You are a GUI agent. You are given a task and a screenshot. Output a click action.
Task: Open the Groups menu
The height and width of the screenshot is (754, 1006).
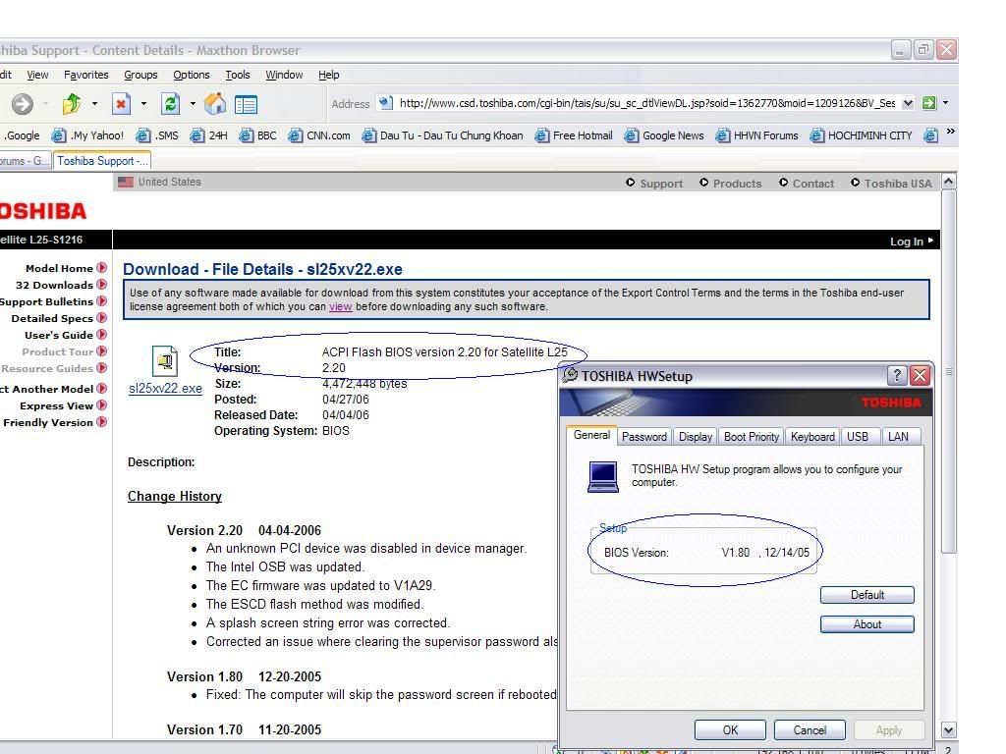tap(140, 75)
